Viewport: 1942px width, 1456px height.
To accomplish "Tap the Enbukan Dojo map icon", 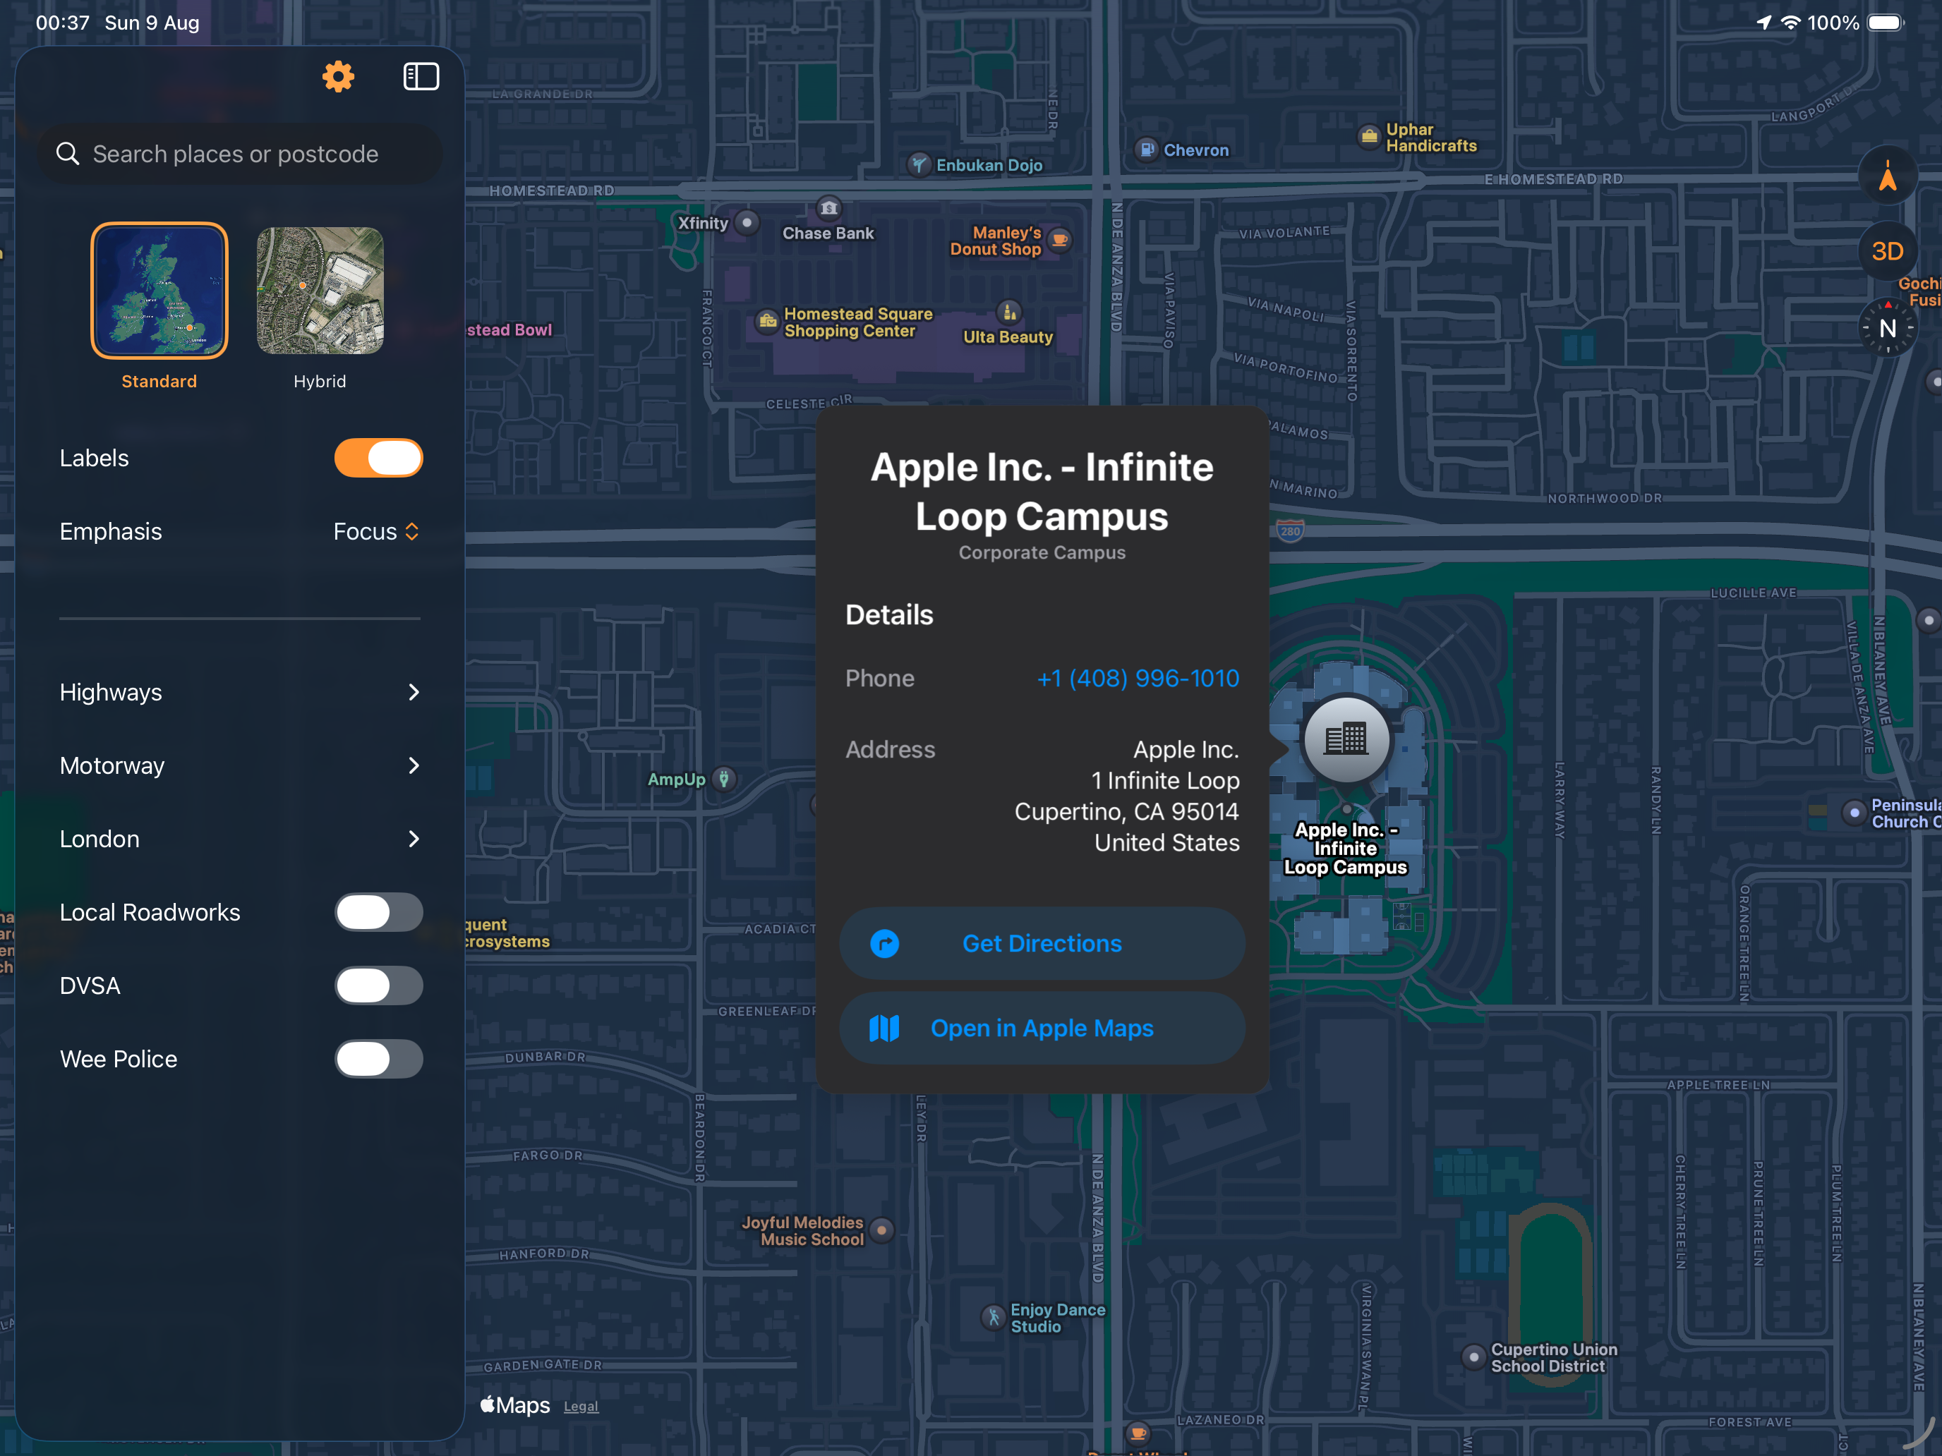I will click(919, 164).
